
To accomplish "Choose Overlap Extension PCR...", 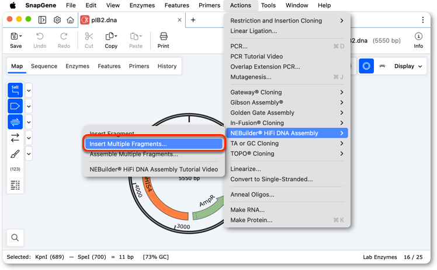I will click(287, 66).
